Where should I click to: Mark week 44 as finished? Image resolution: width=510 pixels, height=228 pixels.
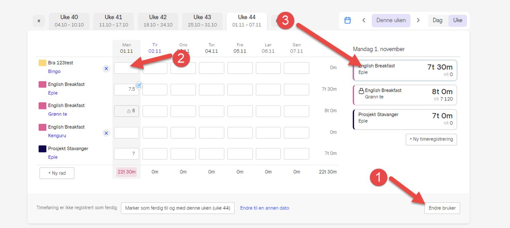pos(178,208)
